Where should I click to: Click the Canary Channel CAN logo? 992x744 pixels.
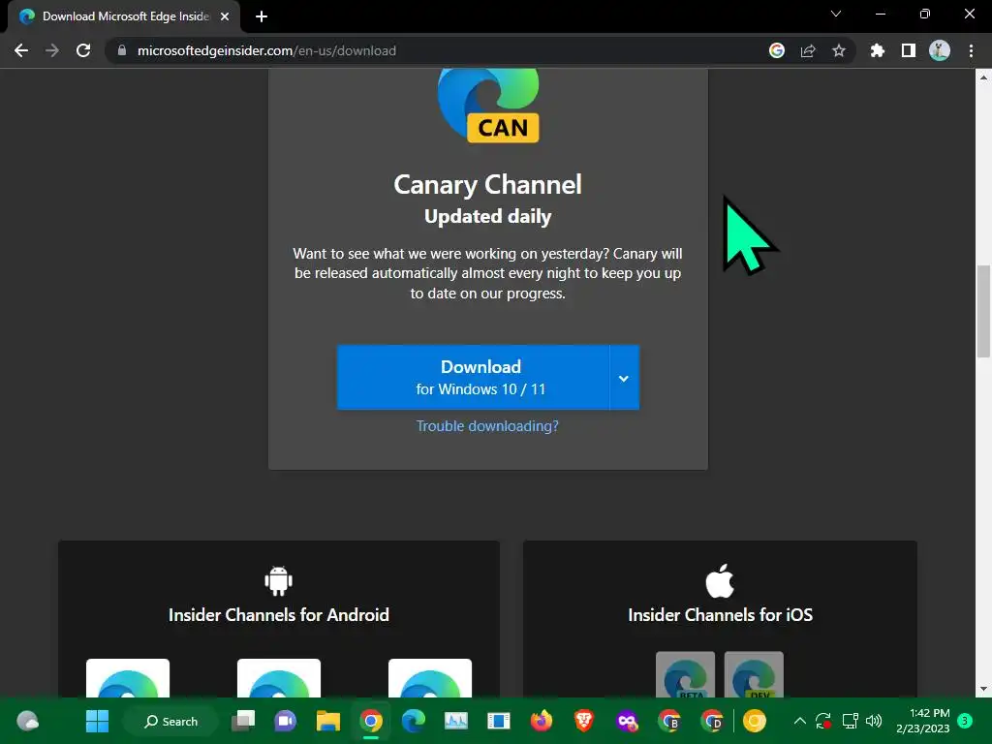488,106
